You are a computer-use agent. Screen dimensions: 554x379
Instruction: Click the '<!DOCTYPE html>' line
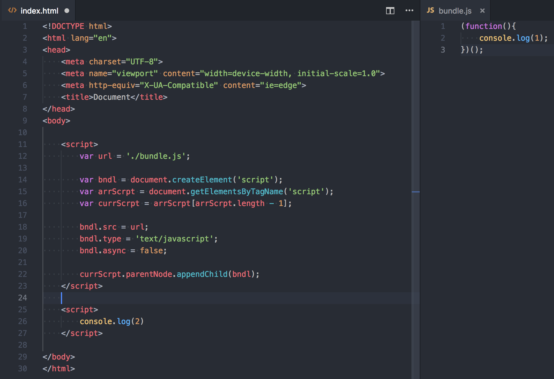(77, 26)
